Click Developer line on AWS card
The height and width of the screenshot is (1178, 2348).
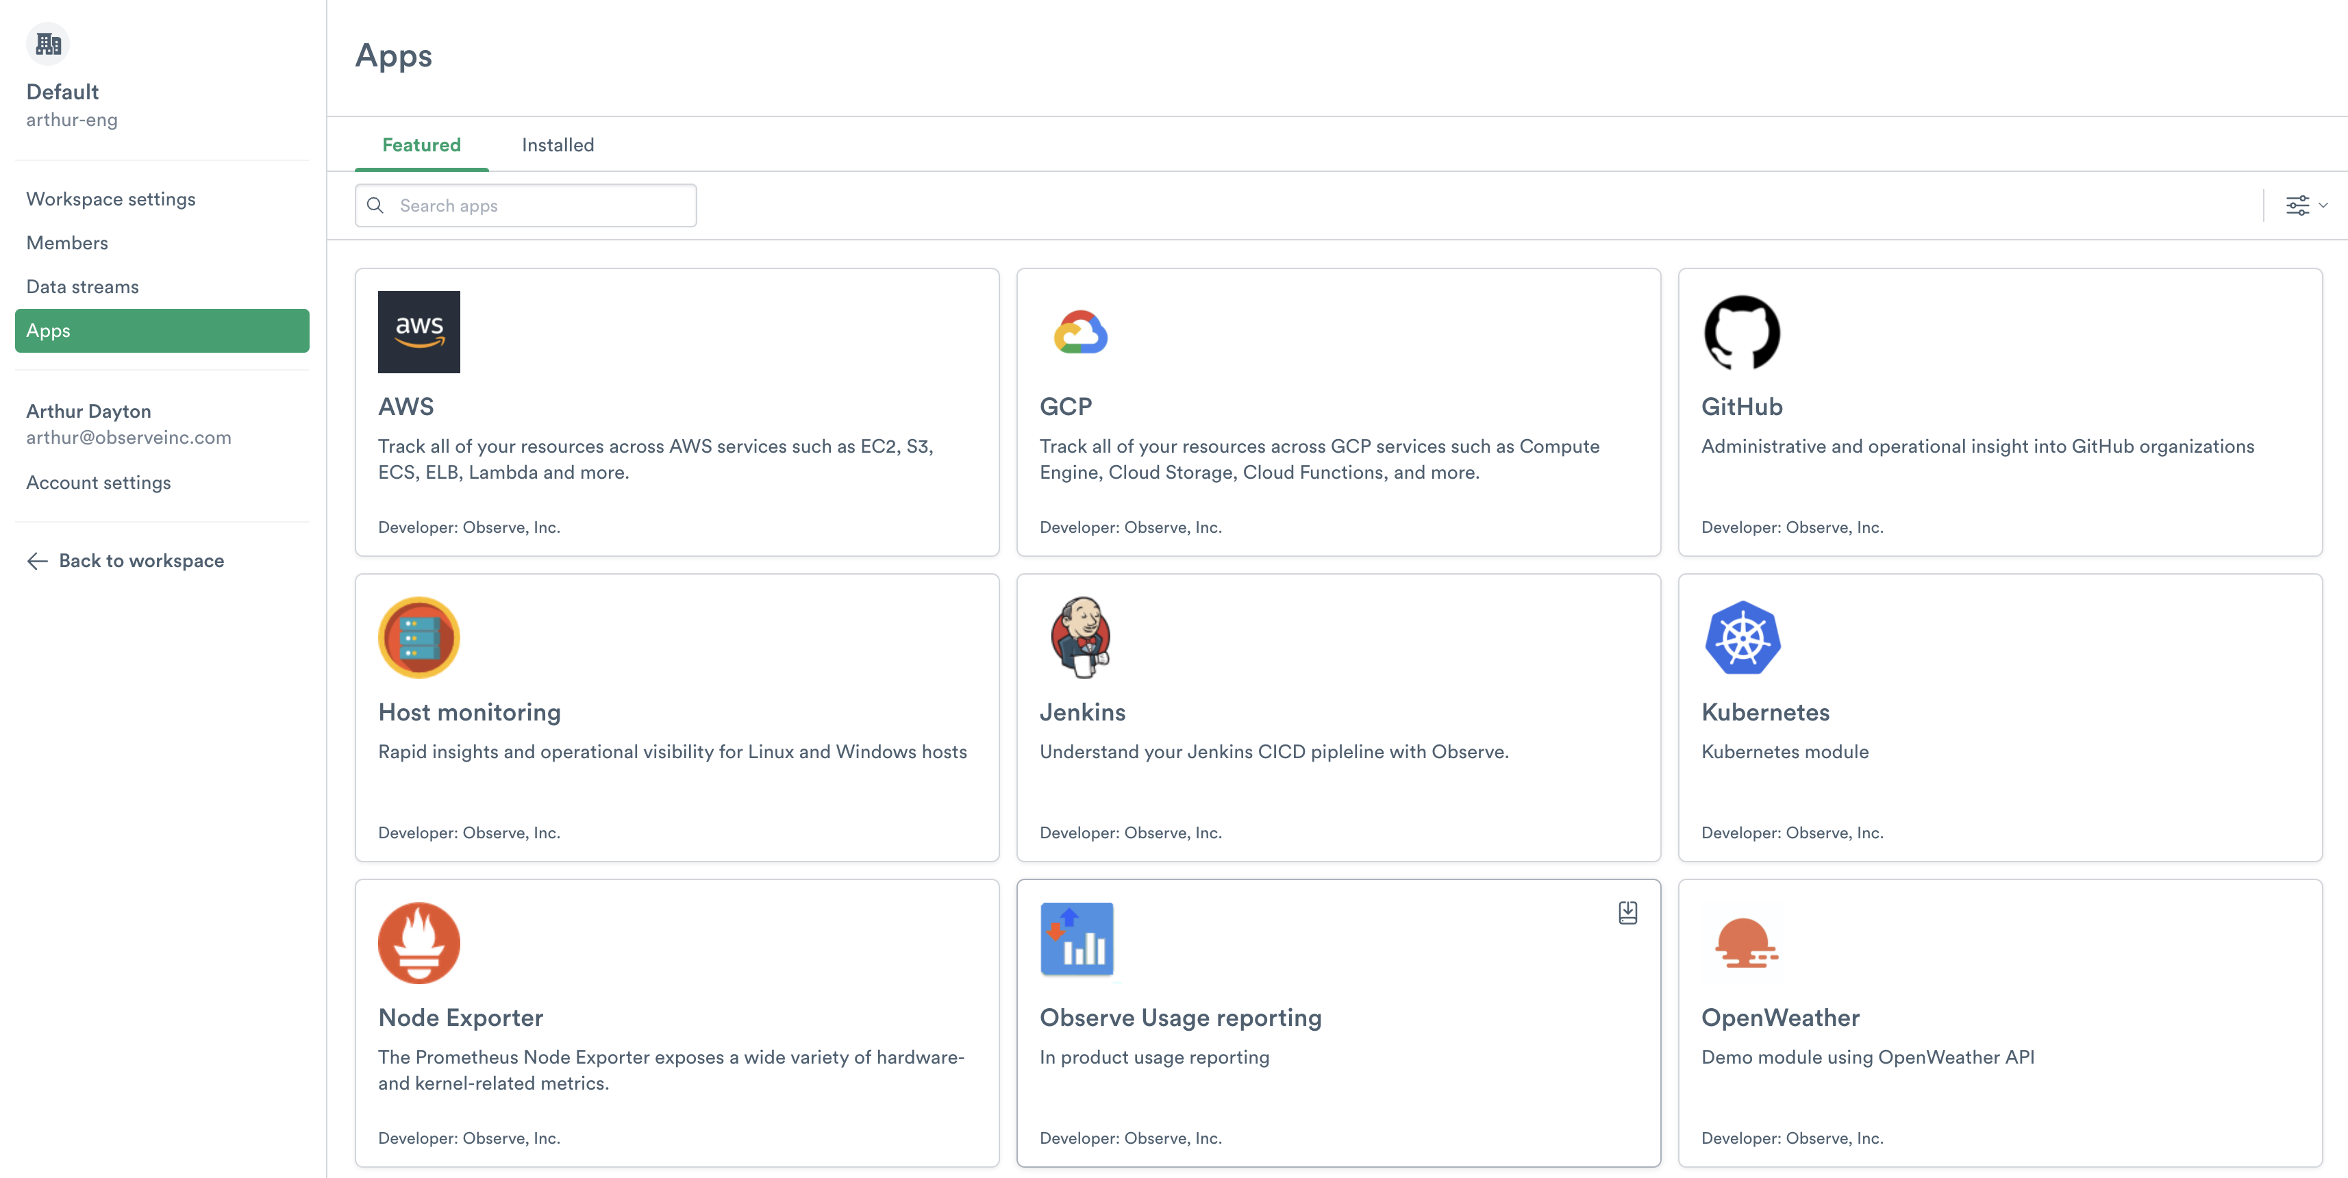tap(469, 527)
